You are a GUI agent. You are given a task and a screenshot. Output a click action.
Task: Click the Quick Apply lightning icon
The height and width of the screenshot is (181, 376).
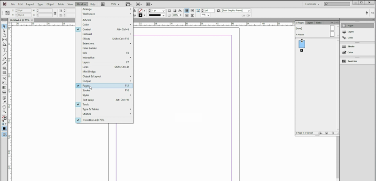coord(367,13)
